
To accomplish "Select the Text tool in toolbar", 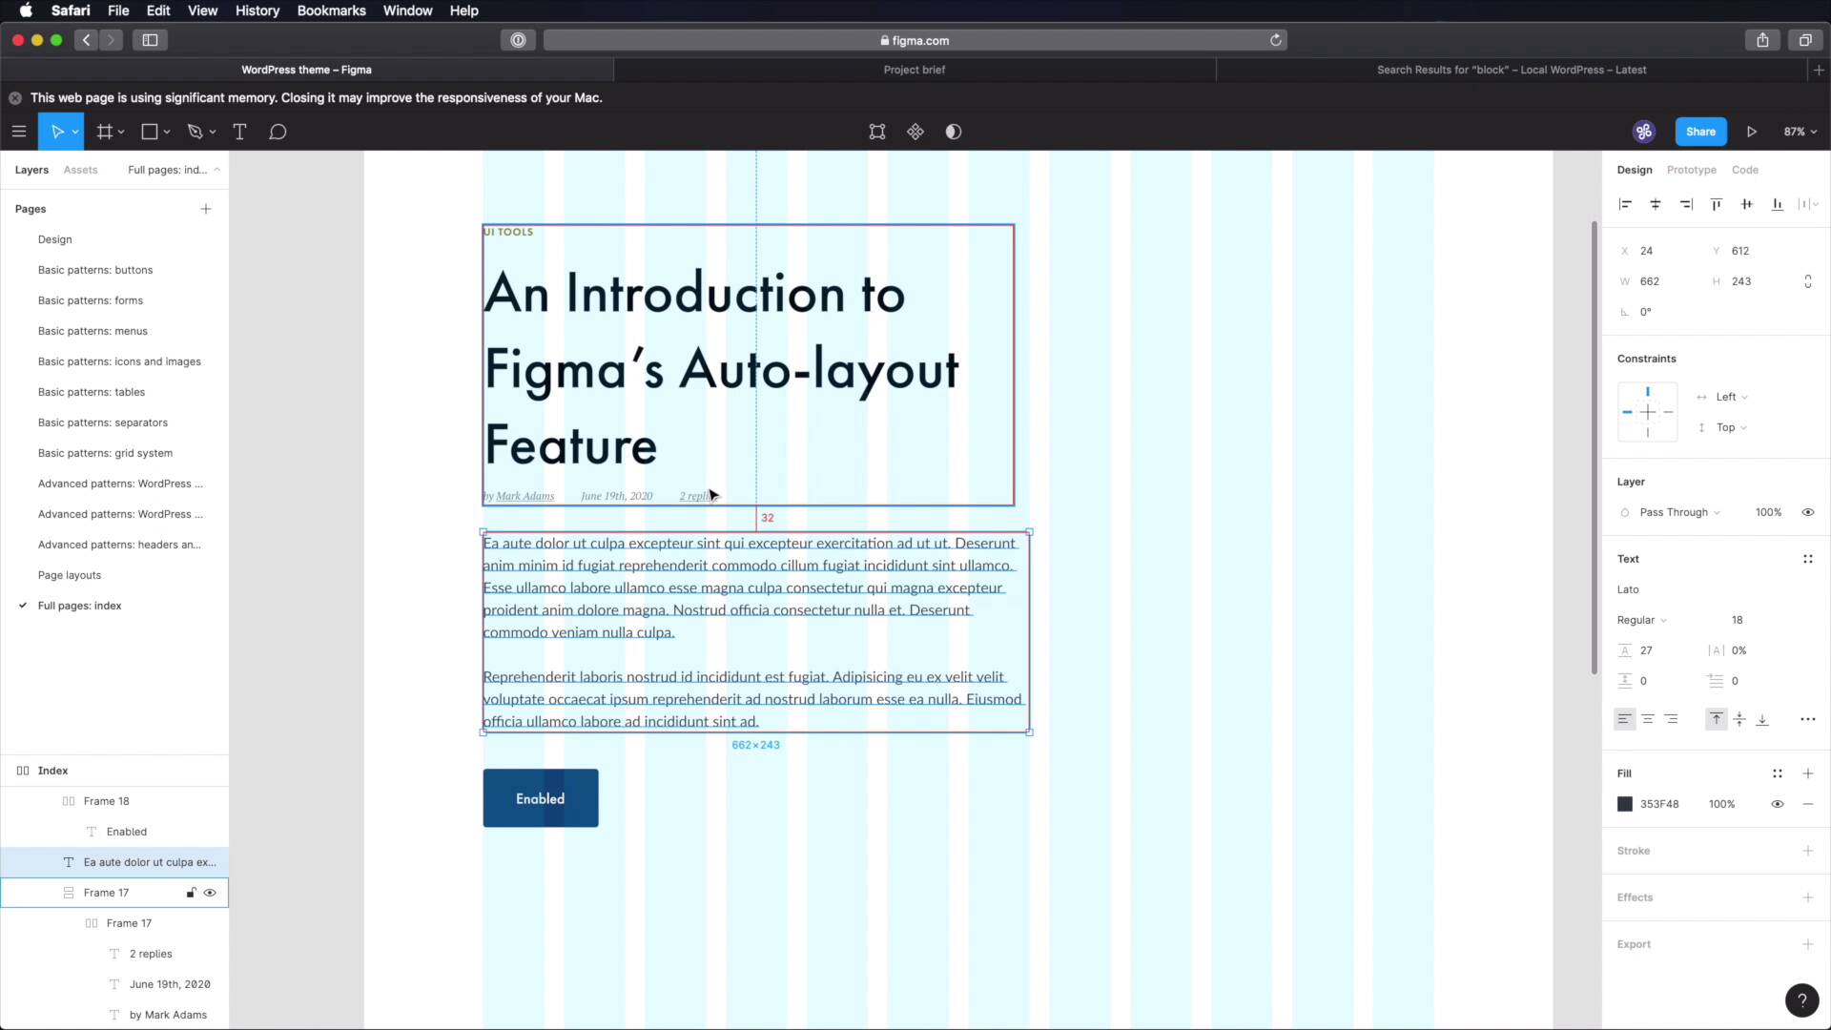I will [239, 132].
